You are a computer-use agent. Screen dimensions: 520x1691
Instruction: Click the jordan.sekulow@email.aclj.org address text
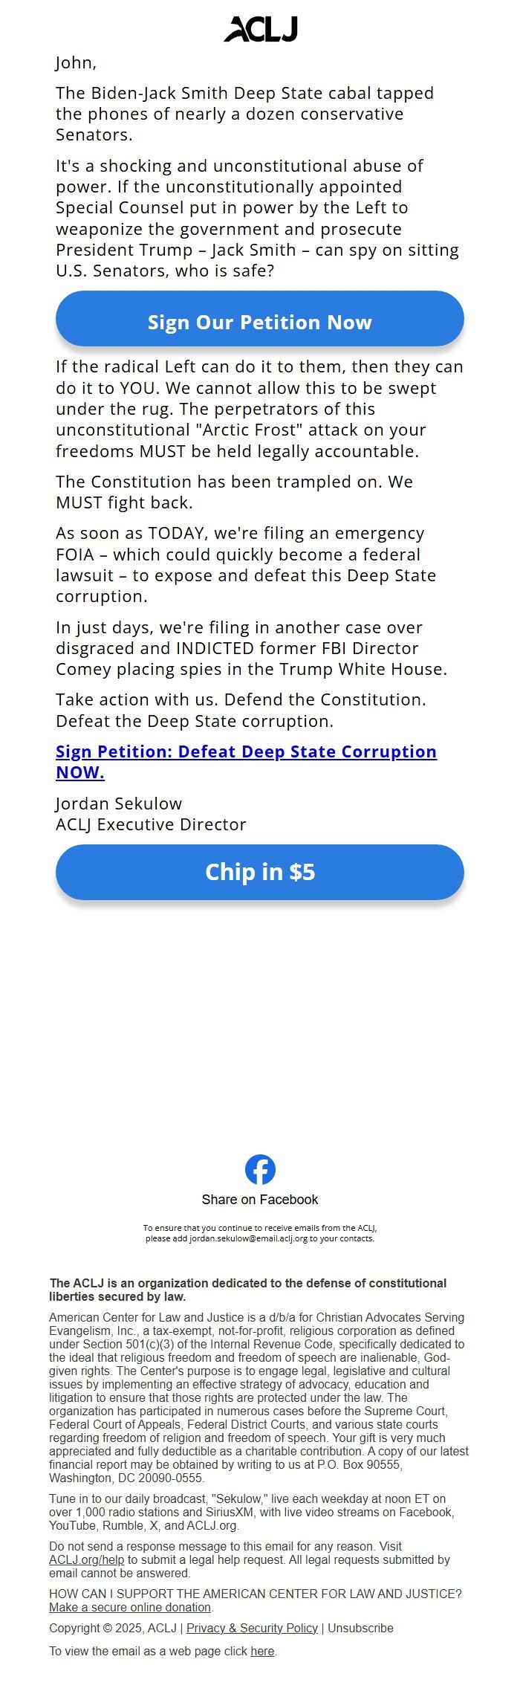coord(248,1238)
